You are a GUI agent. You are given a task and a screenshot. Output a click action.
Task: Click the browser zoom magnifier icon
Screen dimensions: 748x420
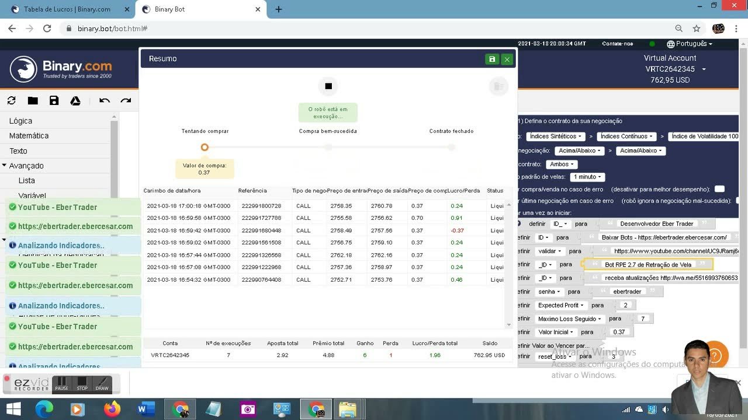[678, 28]
